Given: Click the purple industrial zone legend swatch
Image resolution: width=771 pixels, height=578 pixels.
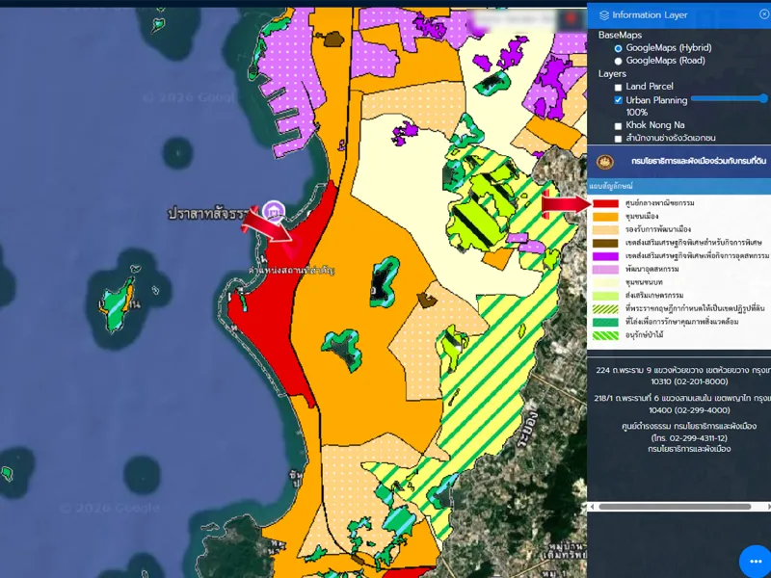Looking at the screenshot, I should 606,256.
